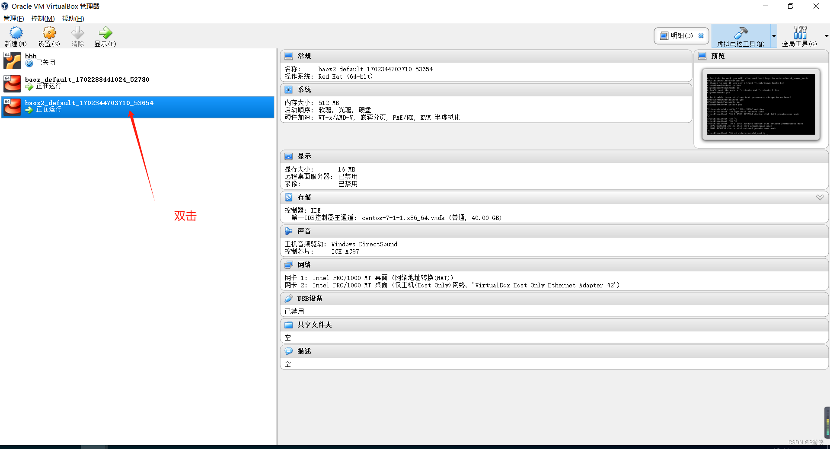Screen dimensions: 830x449
Task: Click the 明细(D) details button
Action: pos(682,36)
